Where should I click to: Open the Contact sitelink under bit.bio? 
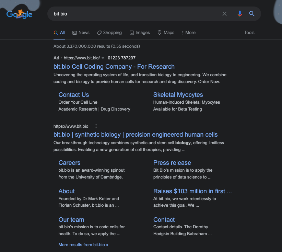point(164,220)
